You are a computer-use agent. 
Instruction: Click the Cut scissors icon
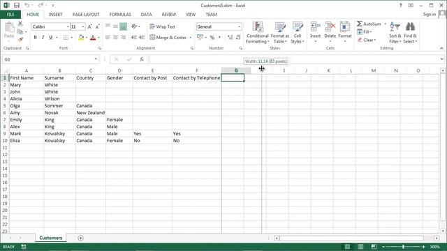[x=20, y=24]
